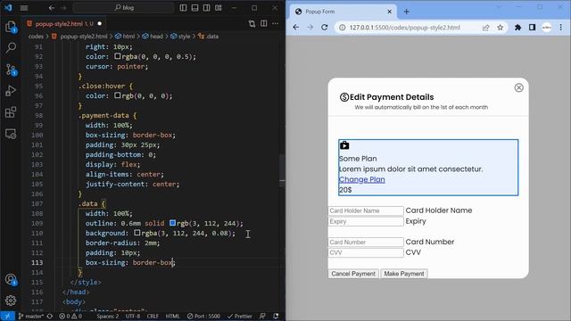The width and height of the screenshot is (571, 321).
Task: Open the Customize Layout control
Action: pos(218,8)
